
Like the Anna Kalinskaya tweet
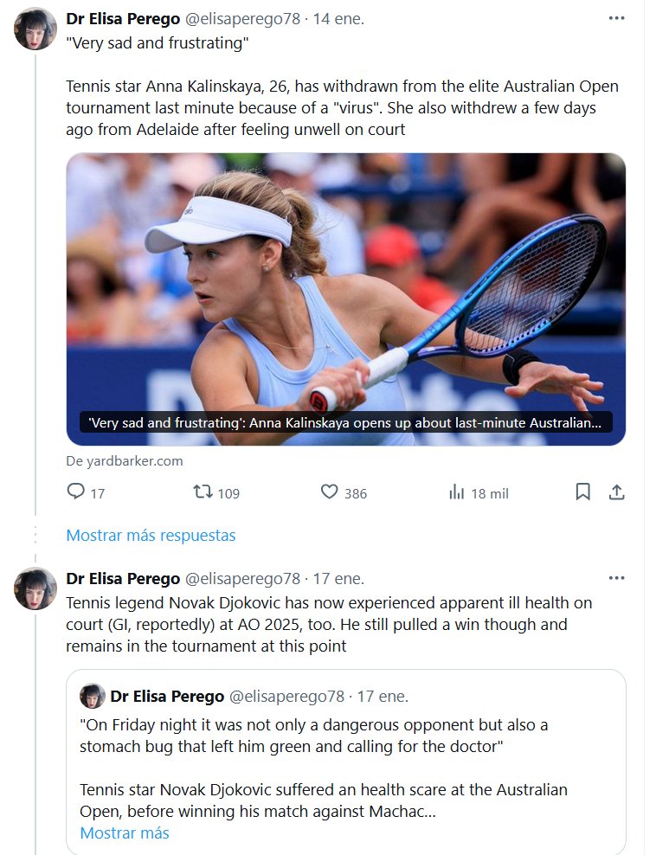click(x=330, y=492)
